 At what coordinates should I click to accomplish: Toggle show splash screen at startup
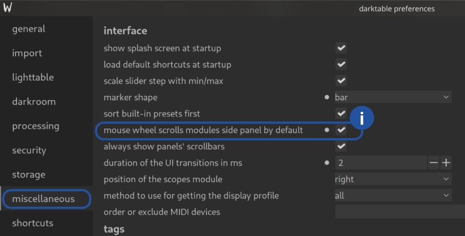point(341,48)
